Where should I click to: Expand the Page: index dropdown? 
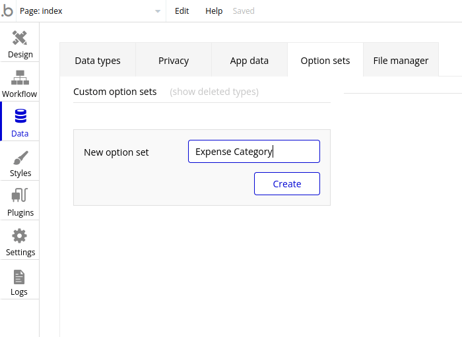click(x=90, y=11)
